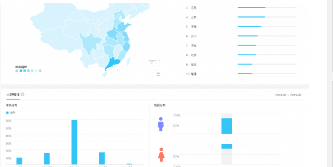
Task: Click the Taiwan island shape on the map
Action: (x=128, y=62)
